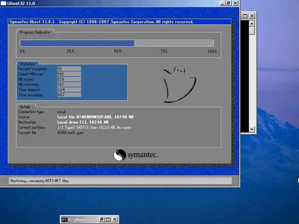Click the Percent complete value 59

click(69, 69)
